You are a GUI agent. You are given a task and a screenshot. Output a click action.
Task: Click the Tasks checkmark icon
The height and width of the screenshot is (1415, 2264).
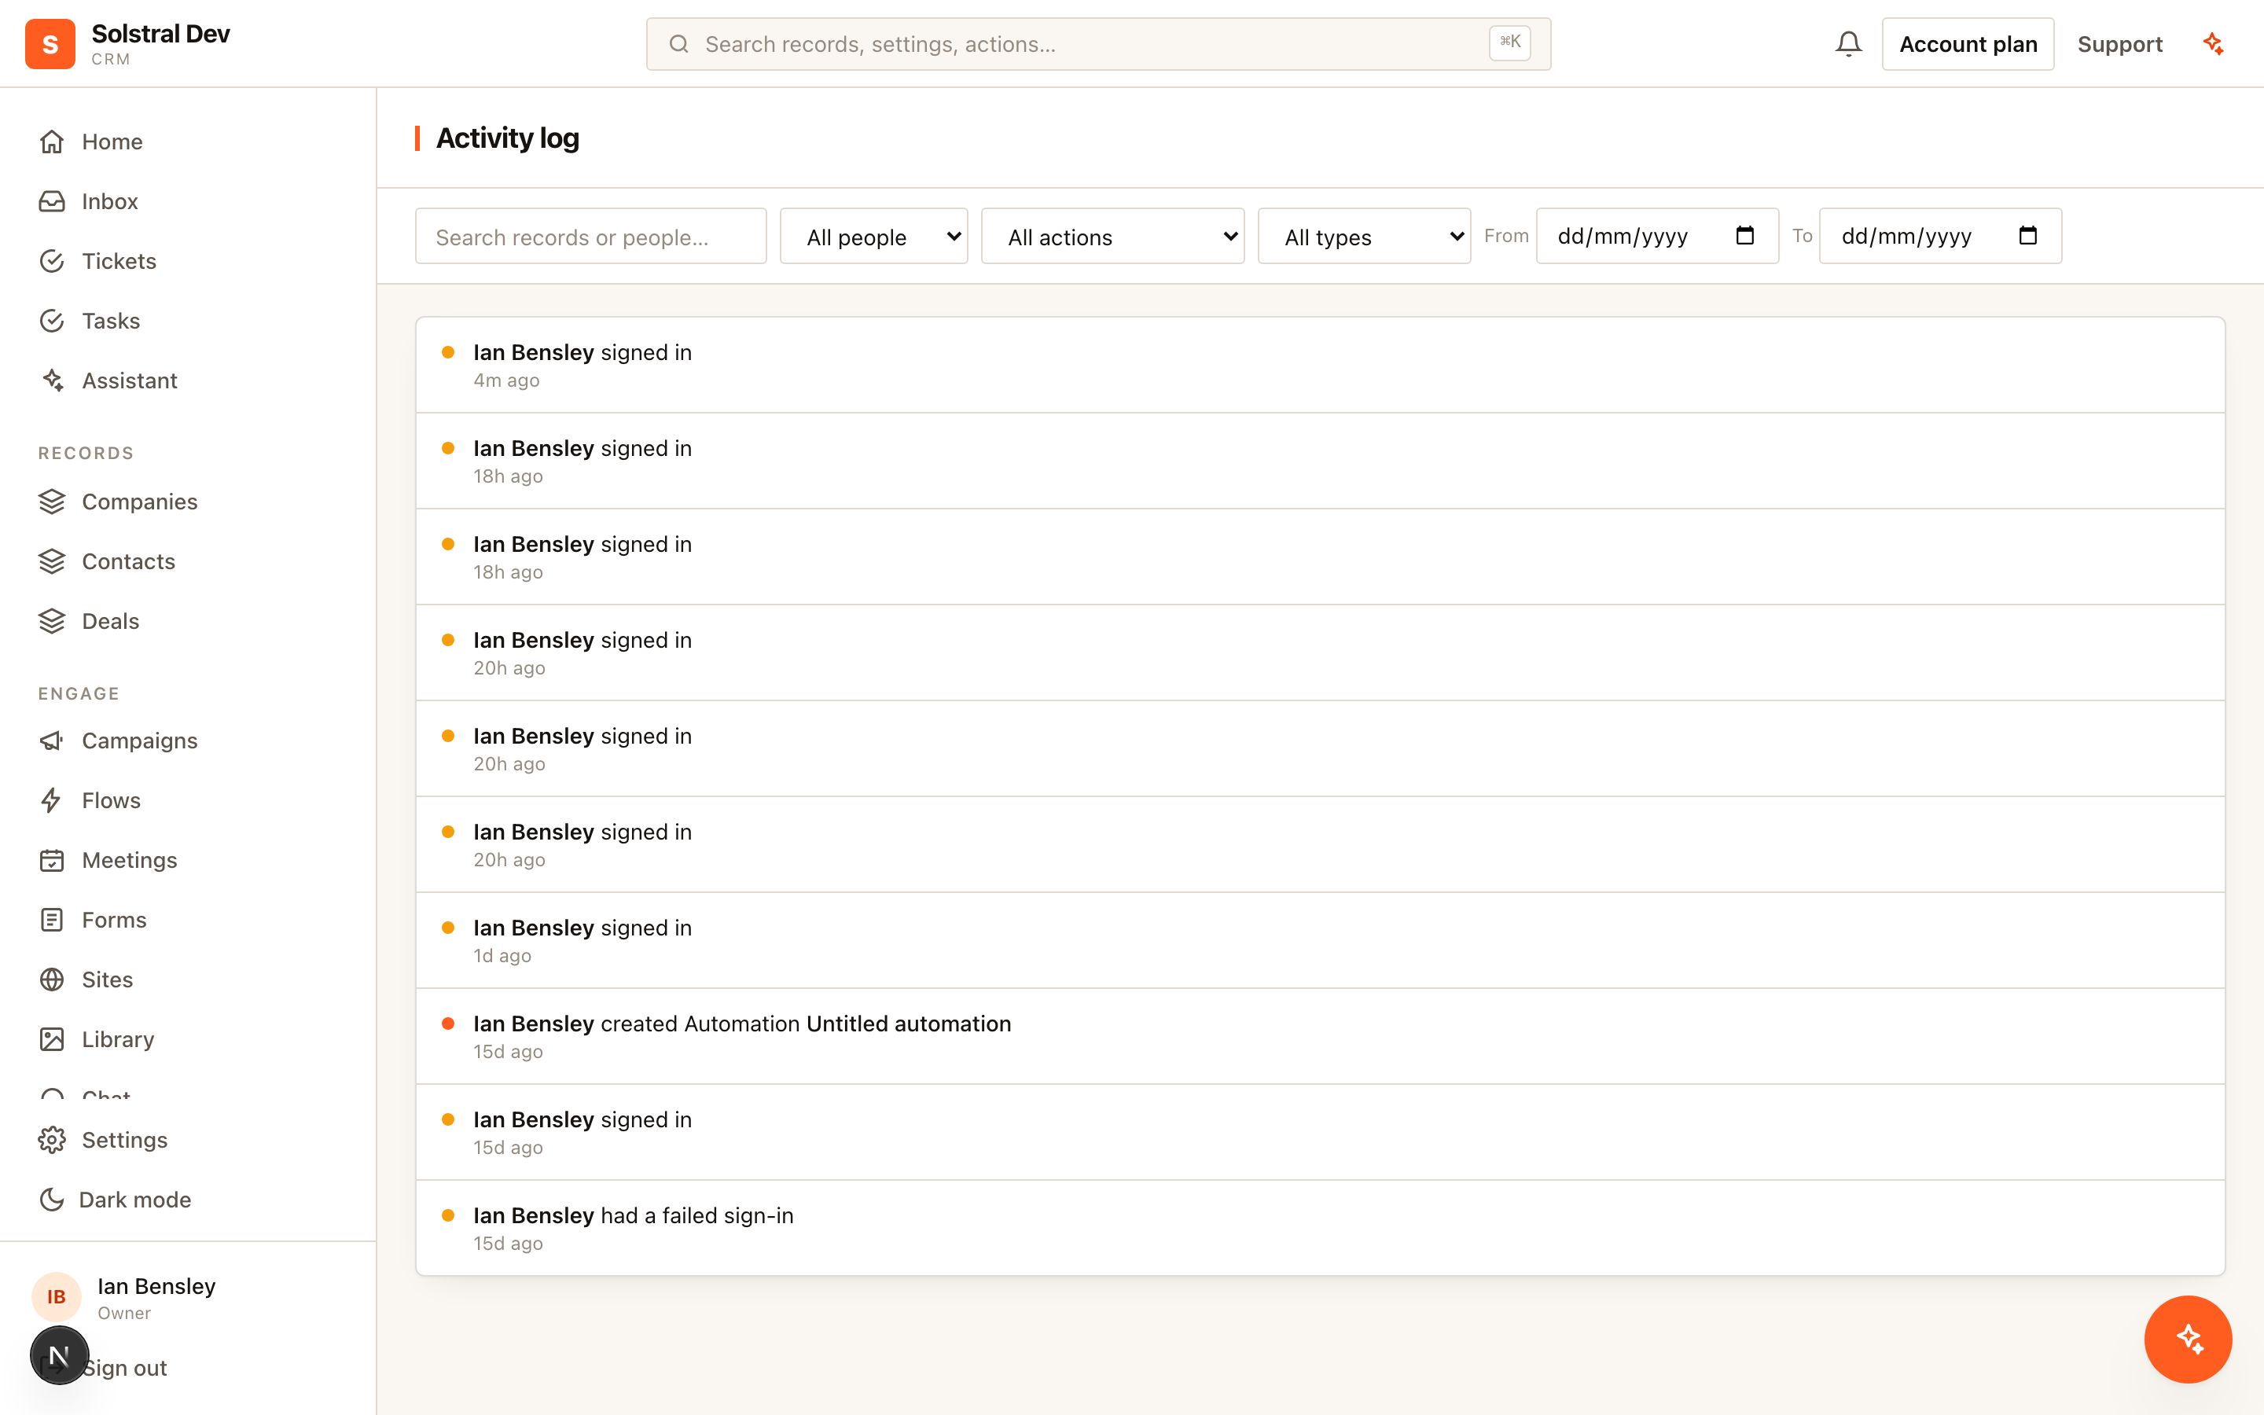click(53, 321)
